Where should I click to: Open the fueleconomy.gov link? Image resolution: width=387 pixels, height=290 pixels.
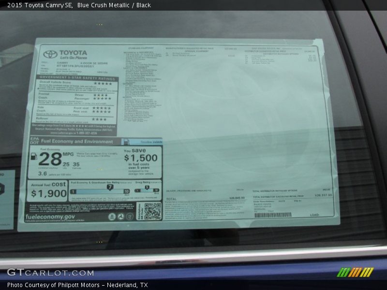point(50,217)
